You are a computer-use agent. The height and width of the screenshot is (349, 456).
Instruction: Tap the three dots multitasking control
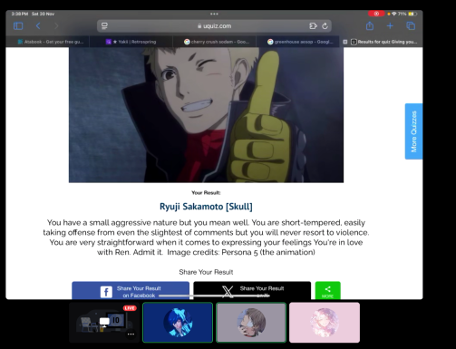214,14
